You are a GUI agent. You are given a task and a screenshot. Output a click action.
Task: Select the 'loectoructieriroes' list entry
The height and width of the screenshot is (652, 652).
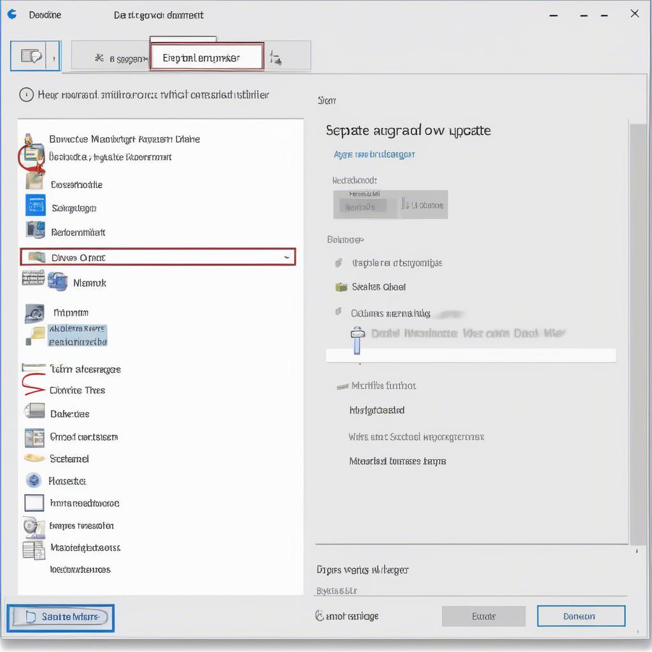click(x=80, y=569)
